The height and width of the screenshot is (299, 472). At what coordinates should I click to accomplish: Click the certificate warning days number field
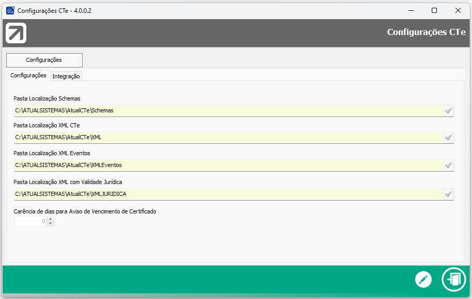coord(30,222)
